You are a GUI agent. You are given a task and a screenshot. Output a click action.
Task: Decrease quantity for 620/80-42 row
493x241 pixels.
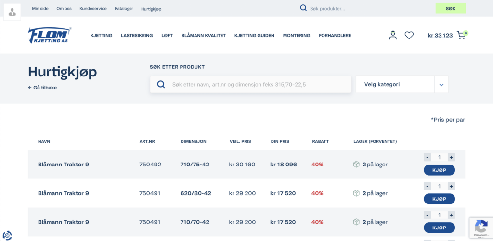(x=428, y=186)
